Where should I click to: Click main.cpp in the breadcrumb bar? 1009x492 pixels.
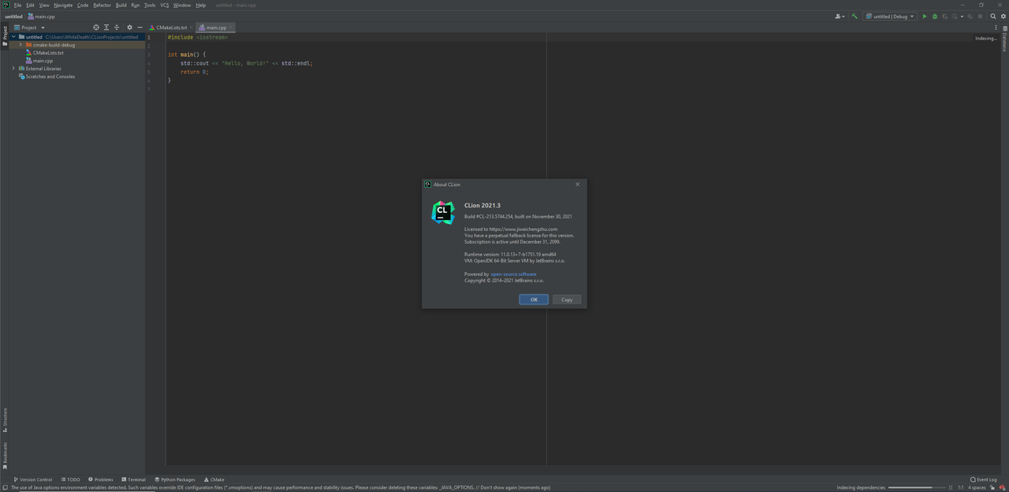tap(42, 17)
